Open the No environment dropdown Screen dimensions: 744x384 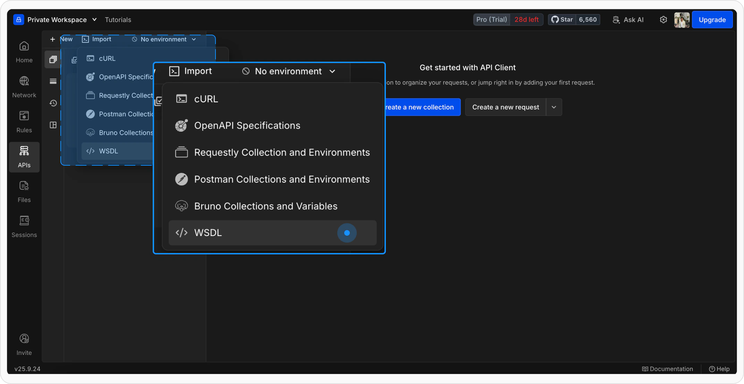[289, 71]
